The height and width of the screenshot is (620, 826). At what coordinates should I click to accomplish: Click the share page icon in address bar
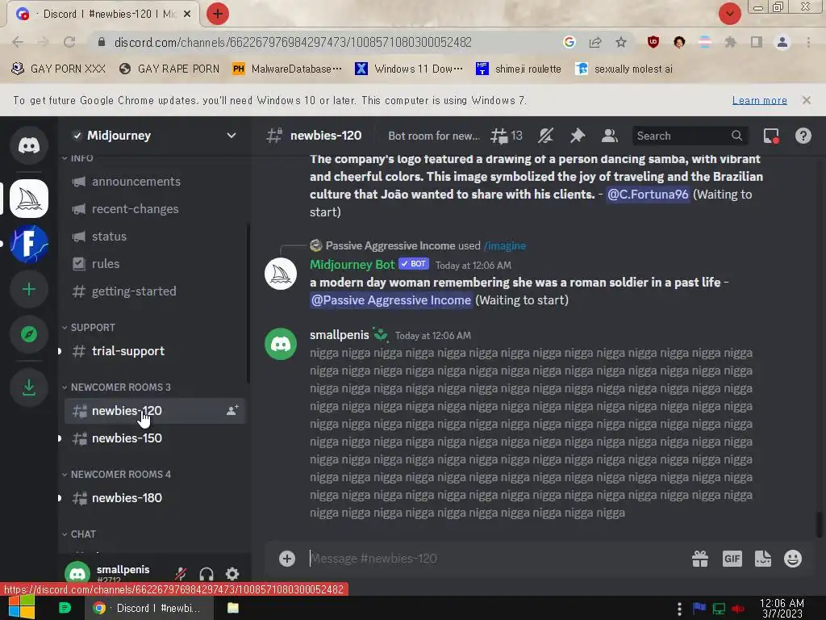(x=595, y=42)
